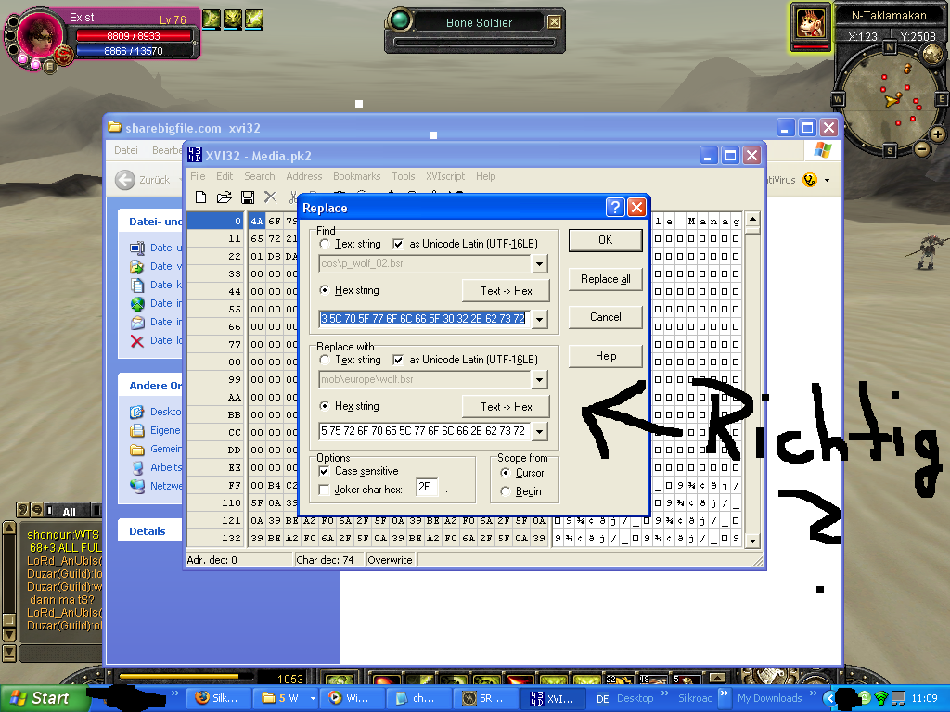
Task: Toggle the Case sensitive checkbox
Action: [324, 470]
